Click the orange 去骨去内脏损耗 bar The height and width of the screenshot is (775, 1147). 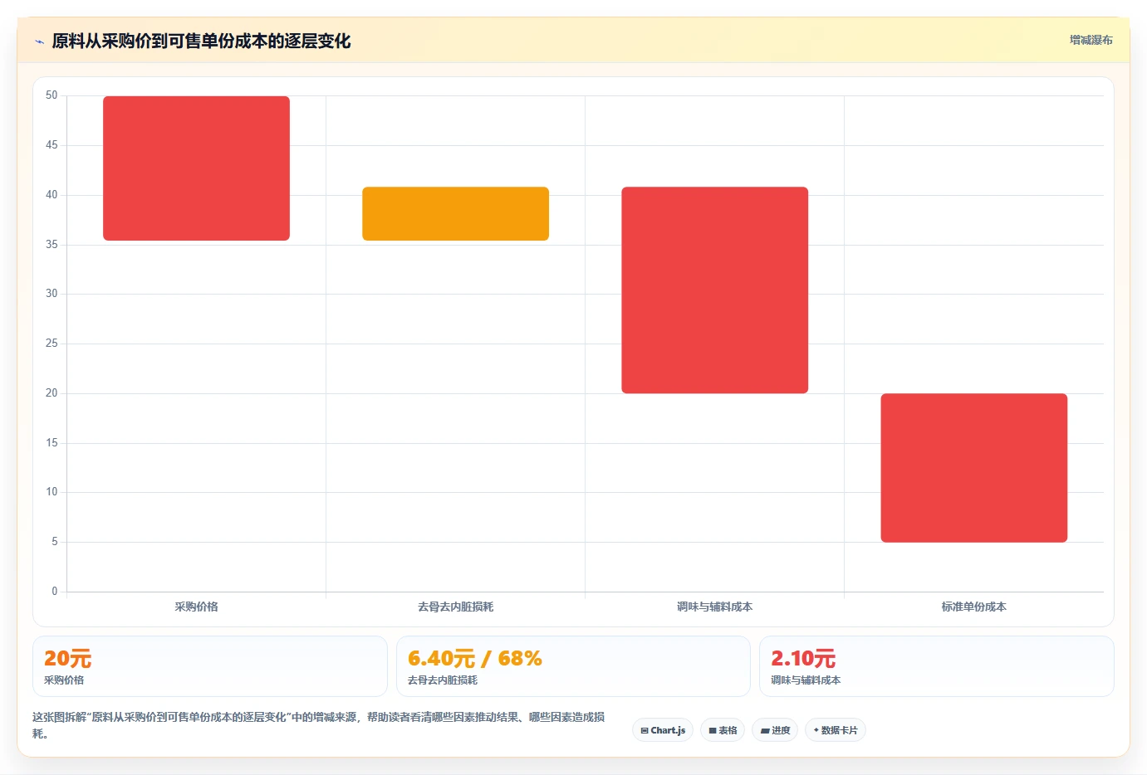[455, 213]
